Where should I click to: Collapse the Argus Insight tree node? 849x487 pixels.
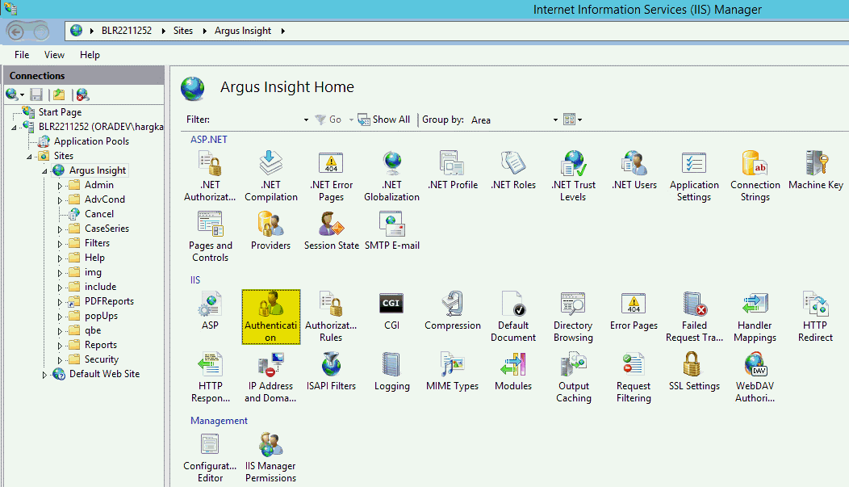[x=45, y=171]
